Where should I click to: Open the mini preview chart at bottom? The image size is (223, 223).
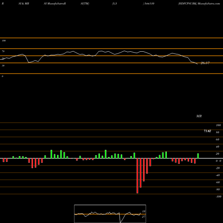(x=110, y=214)
